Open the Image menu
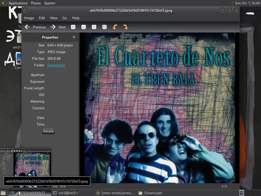The image size is (261, 196). tap(29, 18)
